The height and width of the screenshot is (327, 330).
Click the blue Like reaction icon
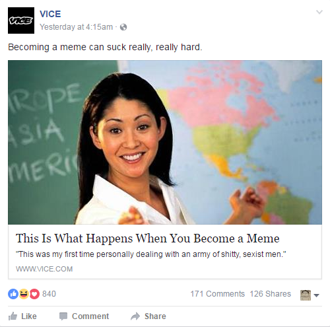pyautogui.click(x=13, y=294)
